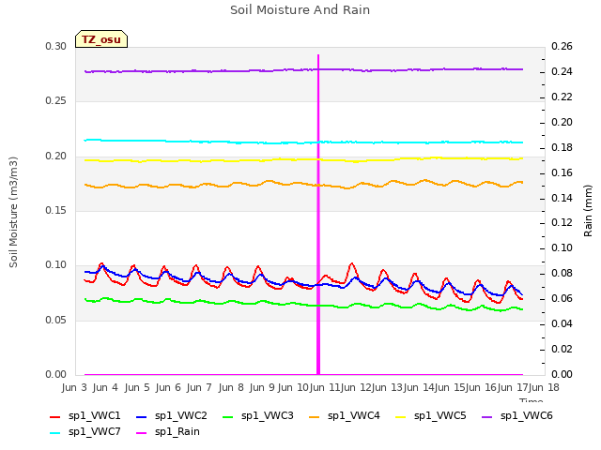This screenshot has width=601, height=450.
Task: Click the red sp1_VWC1 legend swatch
Action: pos(55,416)
